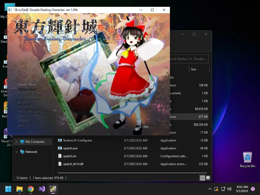Click Touhou game taskbar icon
260x195 pixels.
pyautogui.click(x=53, y=189)
